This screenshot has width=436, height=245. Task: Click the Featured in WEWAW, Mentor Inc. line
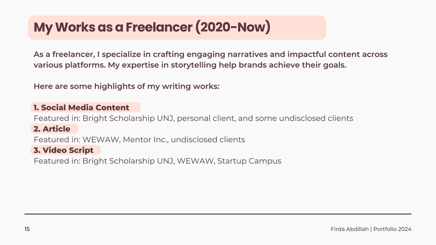[139, 139]
